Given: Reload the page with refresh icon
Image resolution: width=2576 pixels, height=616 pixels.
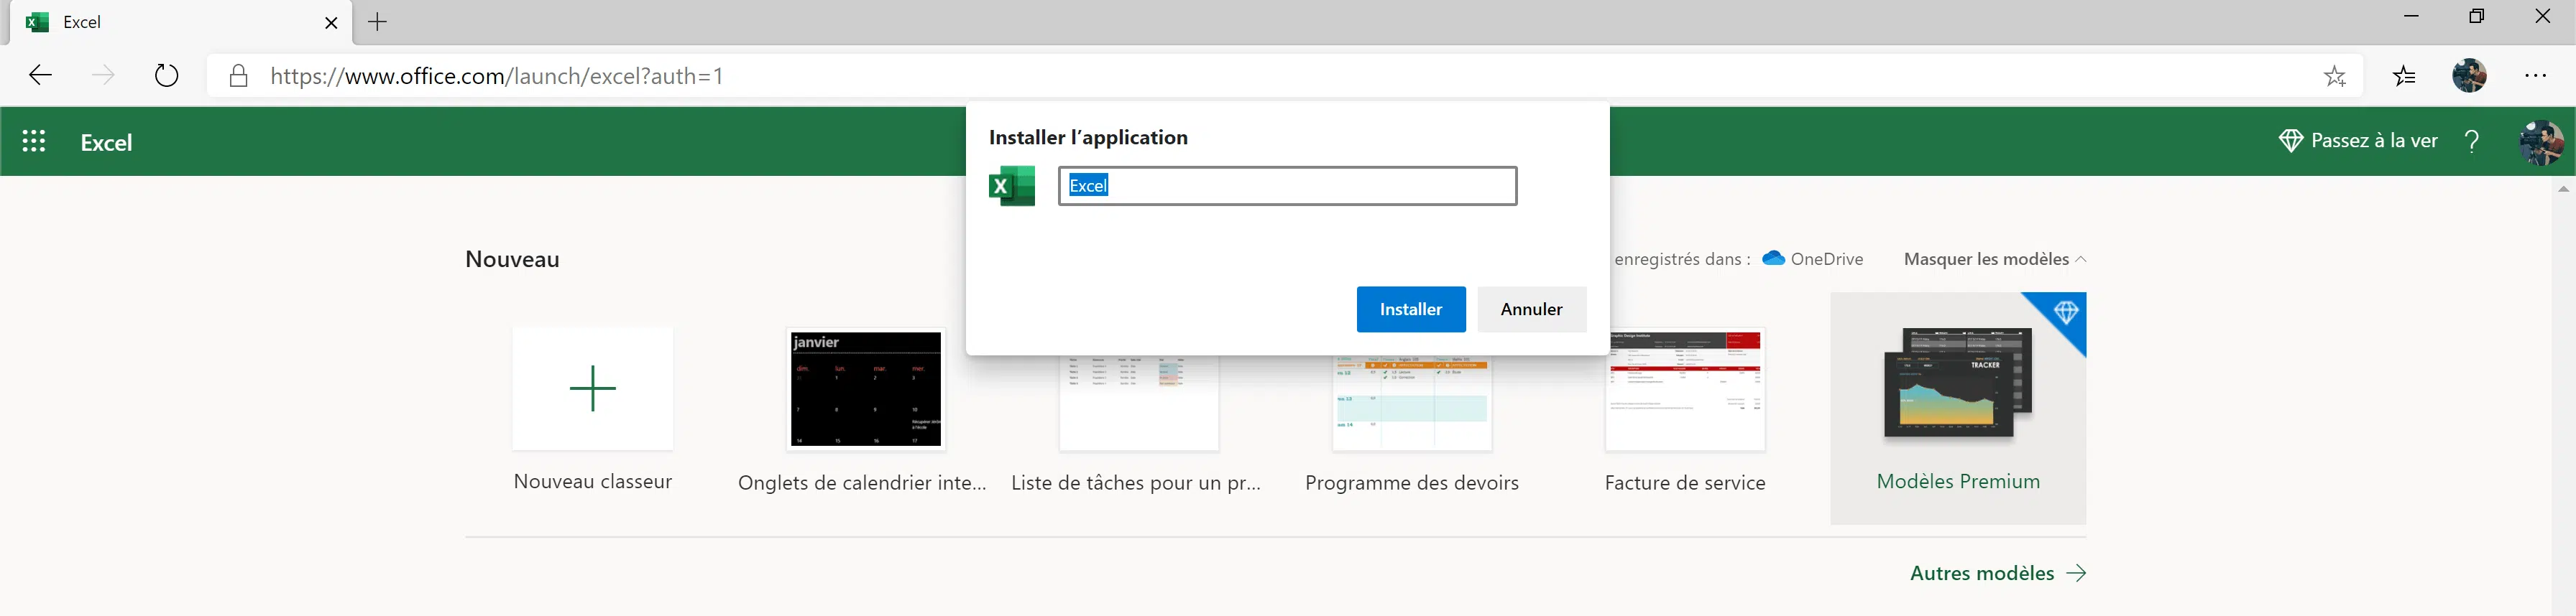Looking at the screenshot, I should coord(166,76).
